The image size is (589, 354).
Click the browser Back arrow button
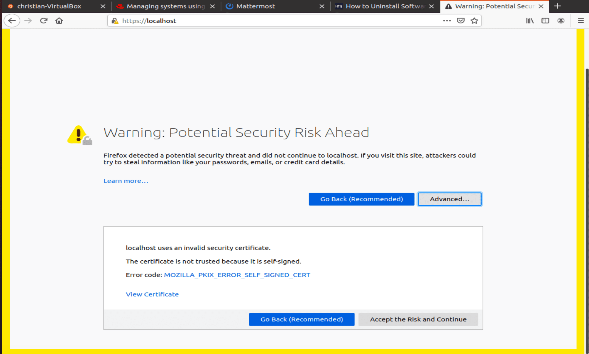click(x=12, y=21)
